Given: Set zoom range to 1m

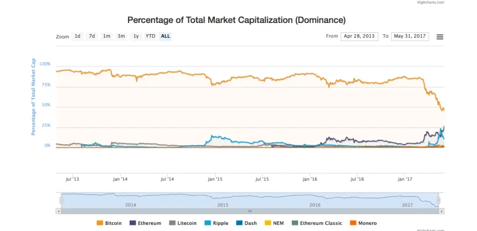Looking at the screenshot, I should (106, 36).
